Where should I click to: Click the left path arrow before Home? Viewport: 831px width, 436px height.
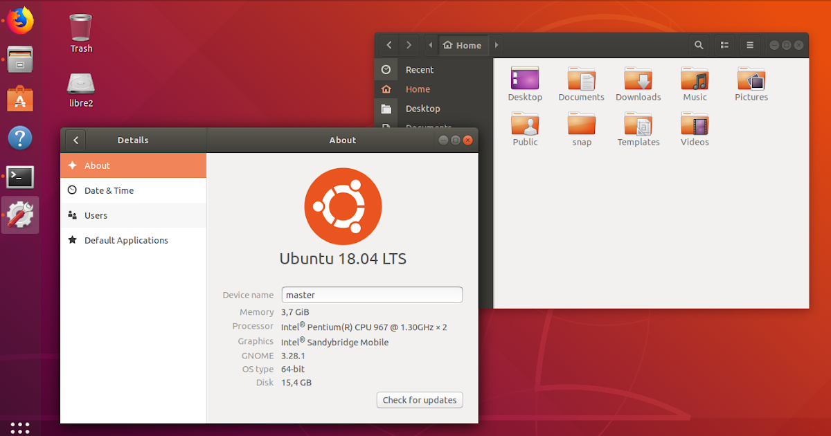430,45
